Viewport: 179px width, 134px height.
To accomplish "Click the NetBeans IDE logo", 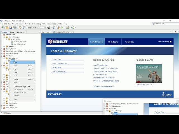I will point(58,42).
